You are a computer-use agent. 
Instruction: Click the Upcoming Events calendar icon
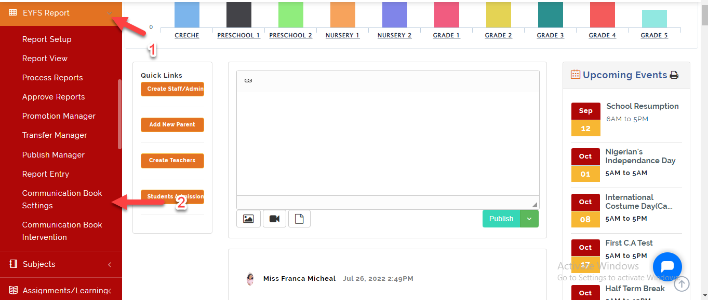[x=576, y=75]
